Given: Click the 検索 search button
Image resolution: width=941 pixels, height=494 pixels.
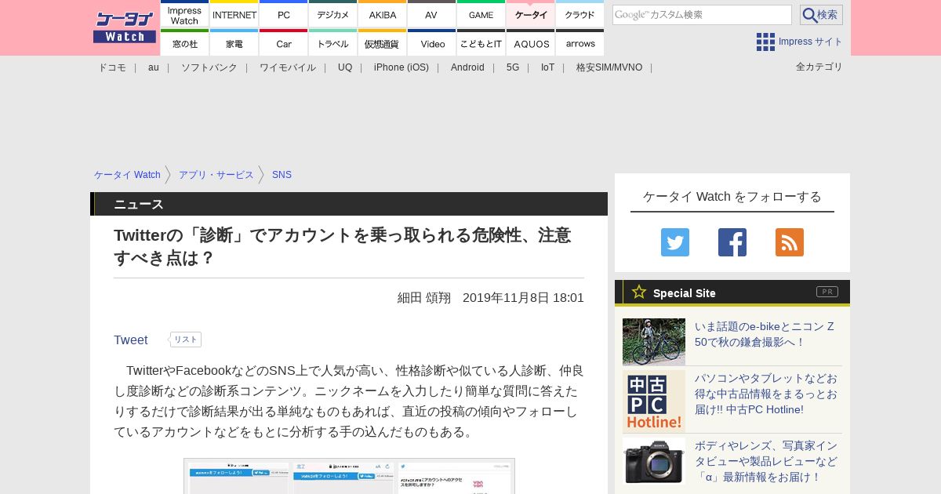Looking at the screenshot, I should (821, 15).
